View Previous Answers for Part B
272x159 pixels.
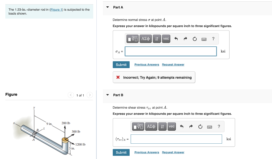147,152
